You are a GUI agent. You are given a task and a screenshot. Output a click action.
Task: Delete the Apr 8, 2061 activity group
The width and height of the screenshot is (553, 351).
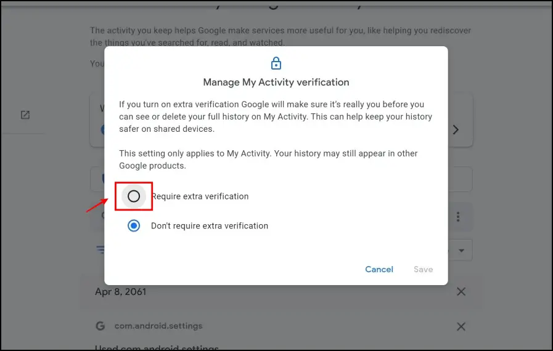click(x=461, y=291)
